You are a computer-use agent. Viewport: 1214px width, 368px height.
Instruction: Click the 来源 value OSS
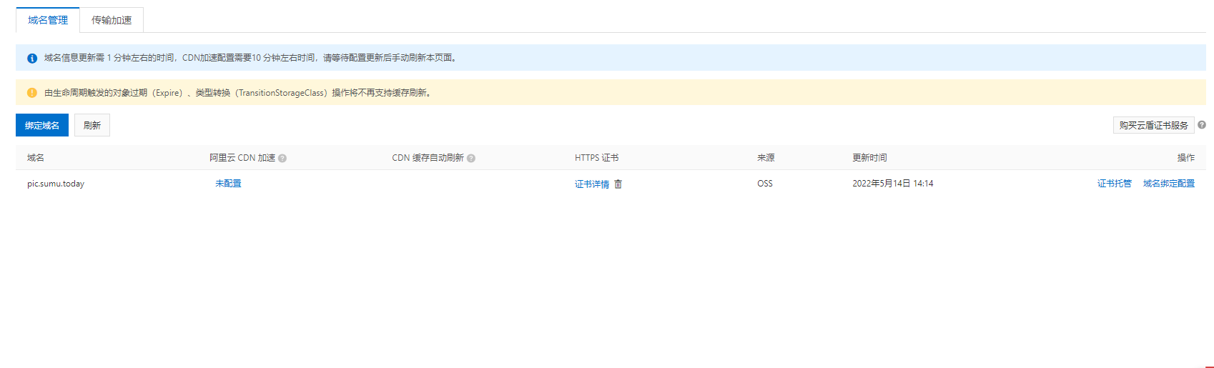click(x=765, y=184)
